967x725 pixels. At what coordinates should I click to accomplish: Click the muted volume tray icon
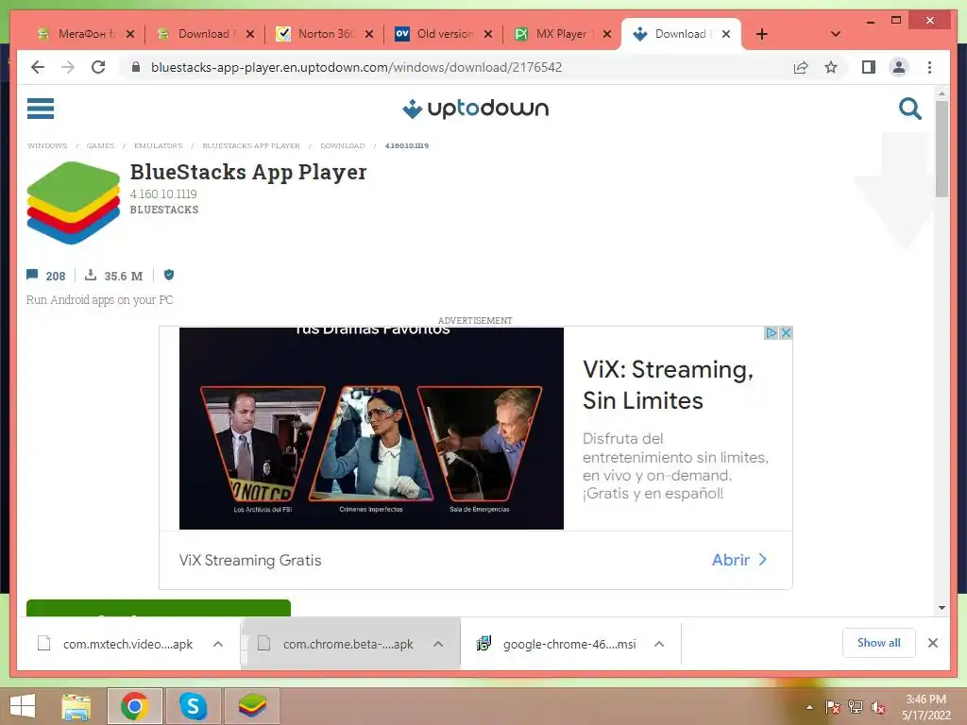coord(878,707)
